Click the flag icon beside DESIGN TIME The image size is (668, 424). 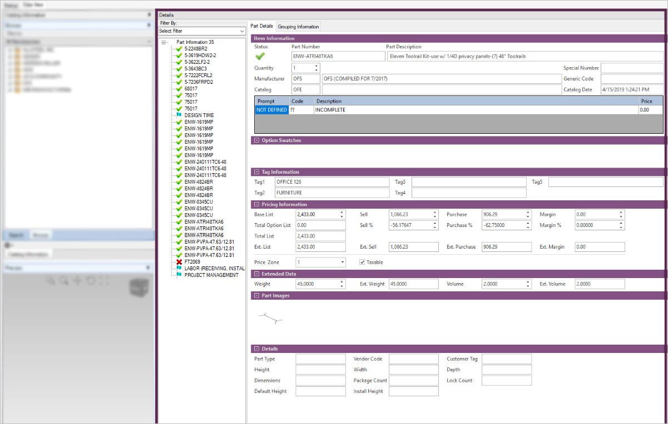pyautogui.click(x=179, y=115)
